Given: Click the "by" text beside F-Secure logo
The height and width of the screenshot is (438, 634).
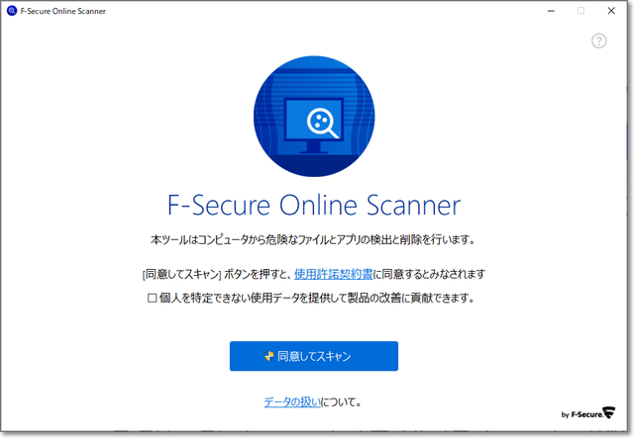Looking at the screenshot, I should pyautogui.click(x=565, y=415).
